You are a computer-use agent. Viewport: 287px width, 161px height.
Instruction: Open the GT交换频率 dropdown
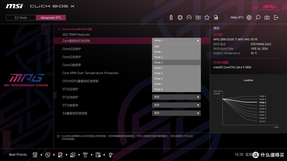pyautogui.click(x=176, y=105)
